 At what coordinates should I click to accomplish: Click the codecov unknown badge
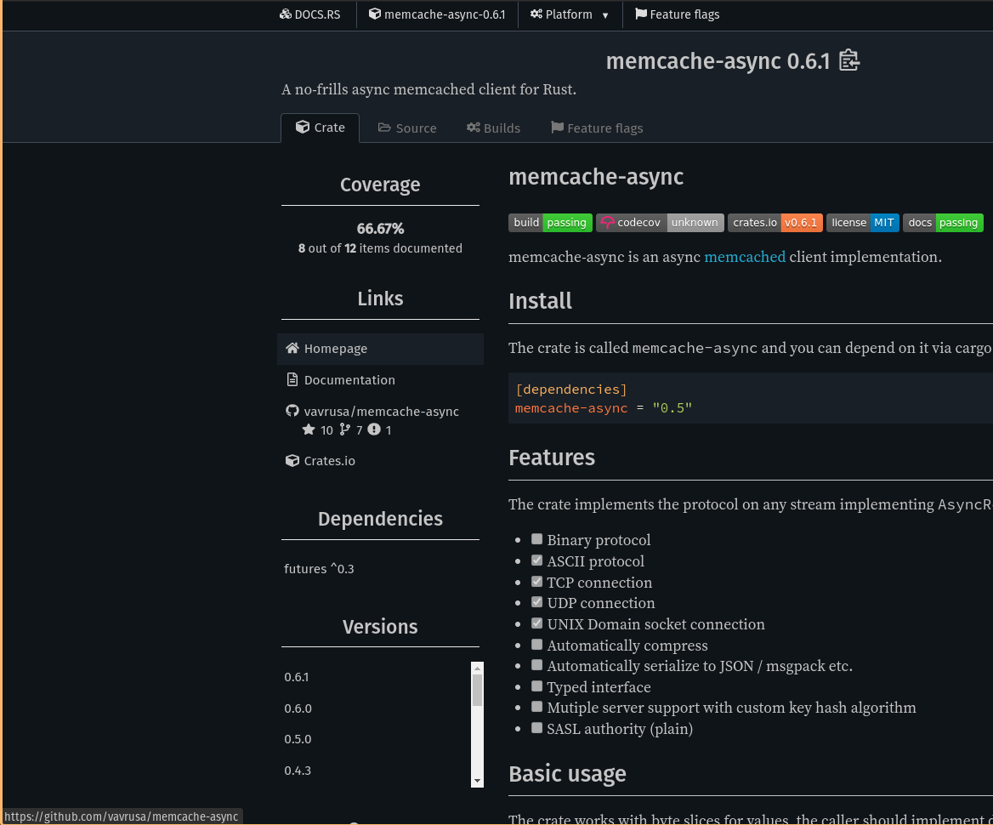660,222
